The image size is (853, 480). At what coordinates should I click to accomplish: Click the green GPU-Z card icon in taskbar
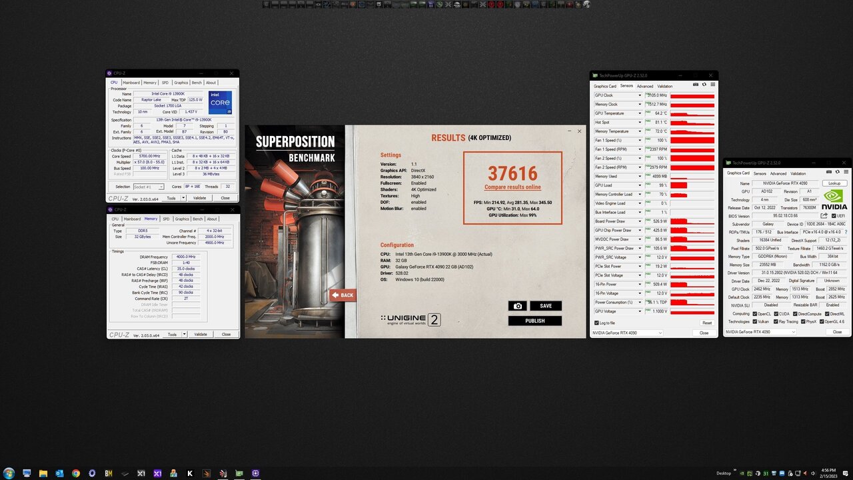click(239, 473)
